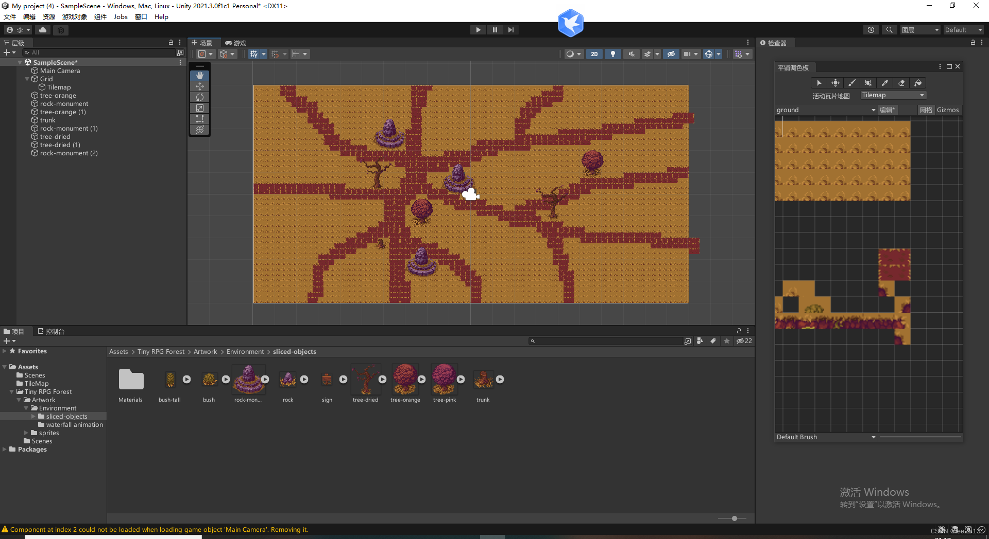Viewport: 989px width, 539px height.
Task: Open the 文件 menu
Action: click(x=10, y=17)
